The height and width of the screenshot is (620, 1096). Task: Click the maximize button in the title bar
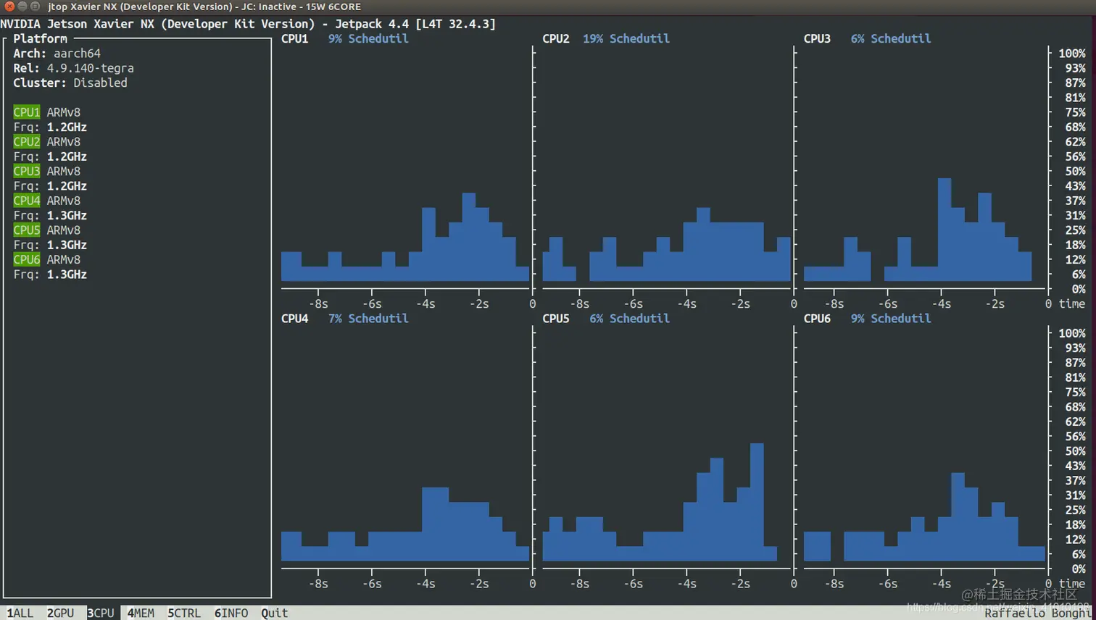35,7
